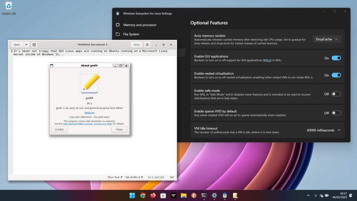Open the WSL penguin icon in taskbar
The height and width of the screenshot is (201, 357).
click(x=225, y=195)
